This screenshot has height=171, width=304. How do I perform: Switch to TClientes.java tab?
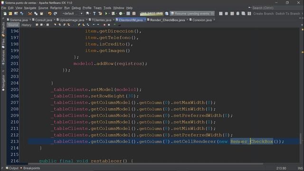point(101,20)
